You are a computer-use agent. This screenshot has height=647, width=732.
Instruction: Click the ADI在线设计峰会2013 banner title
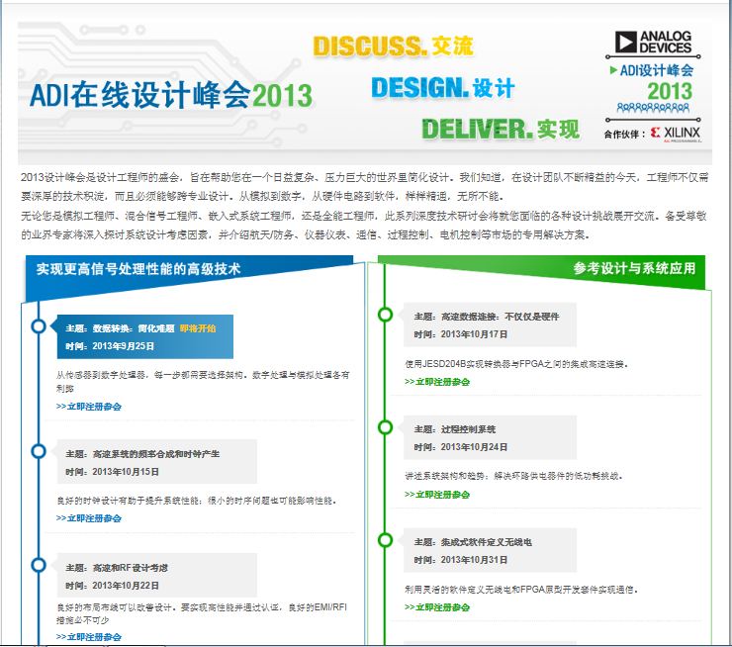click(x=170, y=96)
